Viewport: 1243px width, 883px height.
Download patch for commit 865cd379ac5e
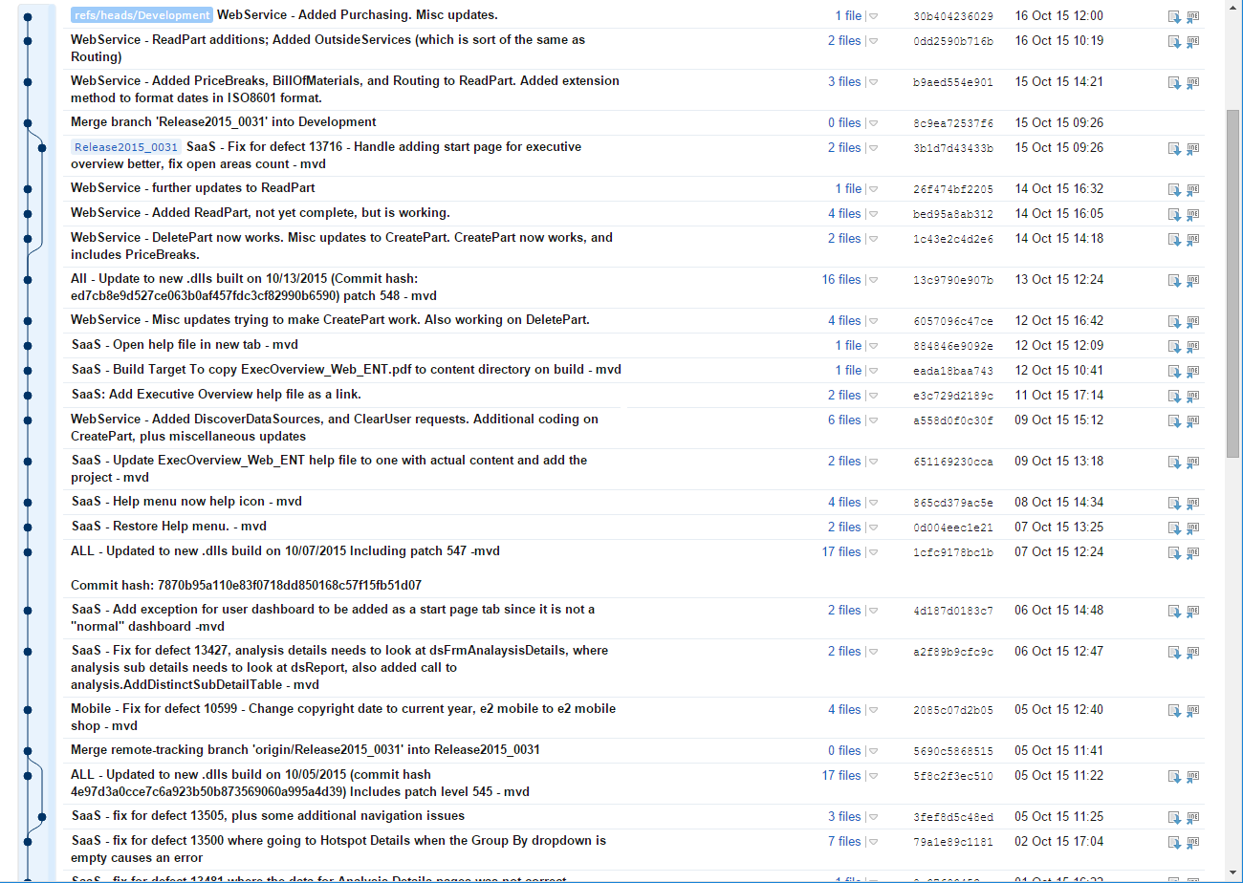[x=1174, y=504]
